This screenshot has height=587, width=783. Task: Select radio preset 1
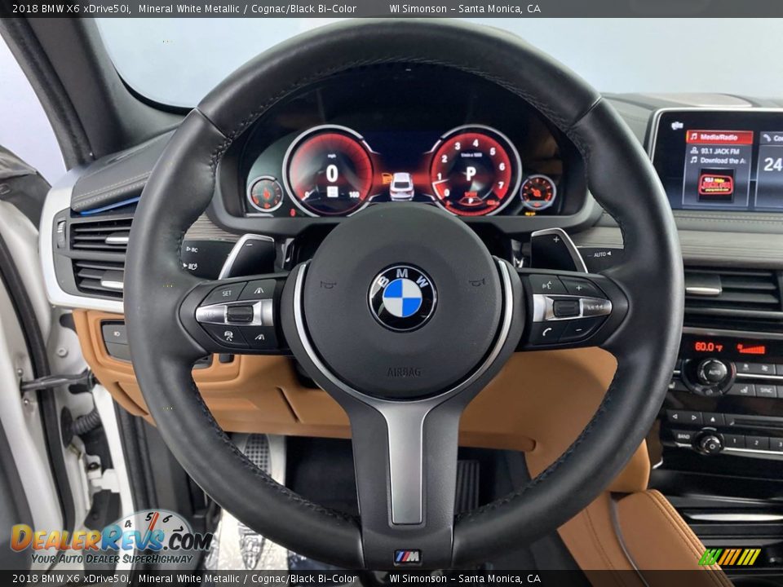735,441
